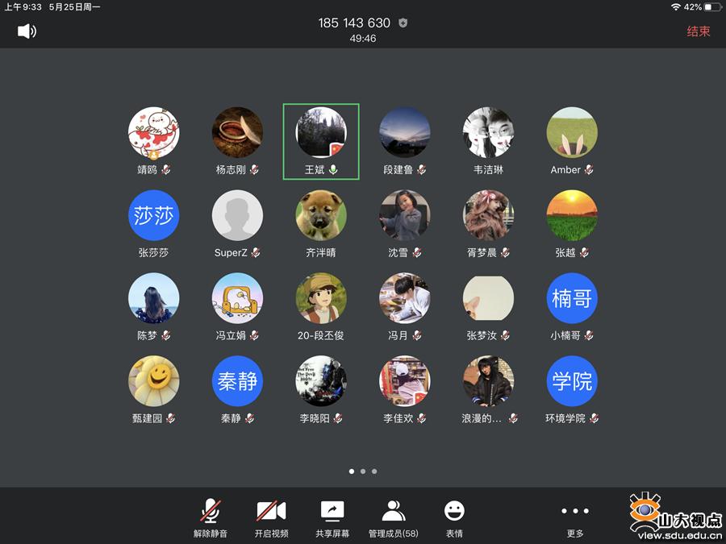Image resolution: width=726 pixels, height=544 pixels.
Task: Select 李佳欢 avatar
Action: tap(405, 380)
